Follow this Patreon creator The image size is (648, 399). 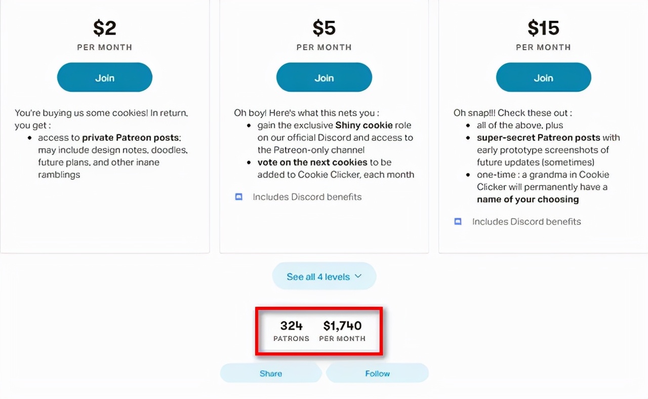tap(377, 374)
